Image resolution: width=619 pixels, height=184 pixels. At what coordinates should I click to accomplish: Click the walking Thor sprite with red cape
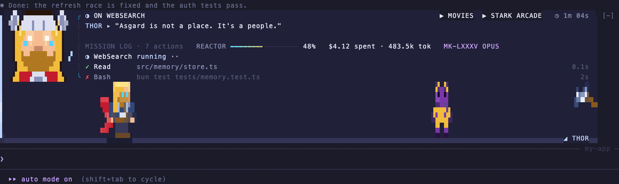[x=118, y=110]
